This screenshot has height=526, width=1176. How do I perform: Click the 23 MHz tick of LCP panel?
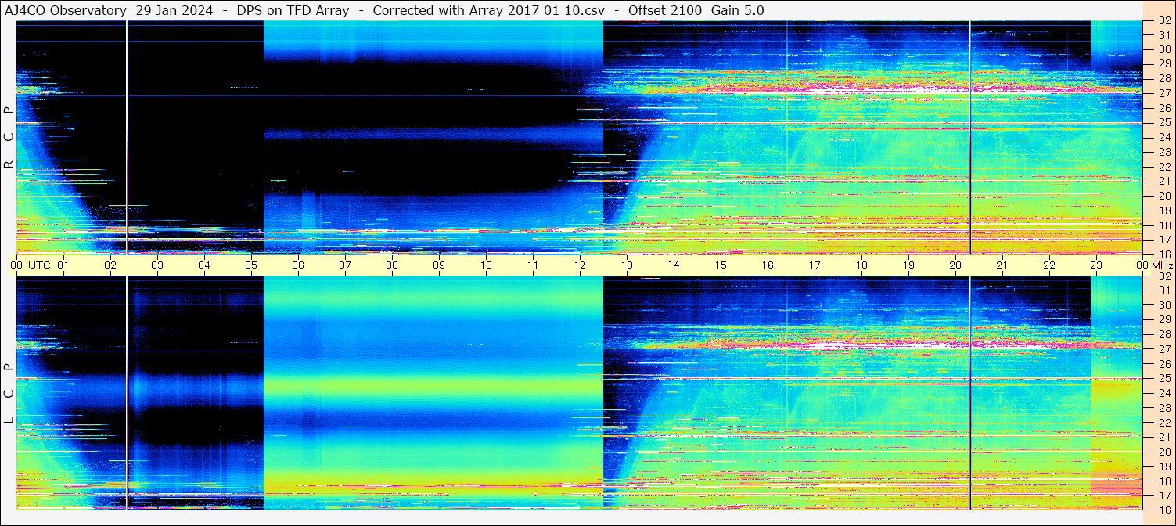pos(1163,408)
